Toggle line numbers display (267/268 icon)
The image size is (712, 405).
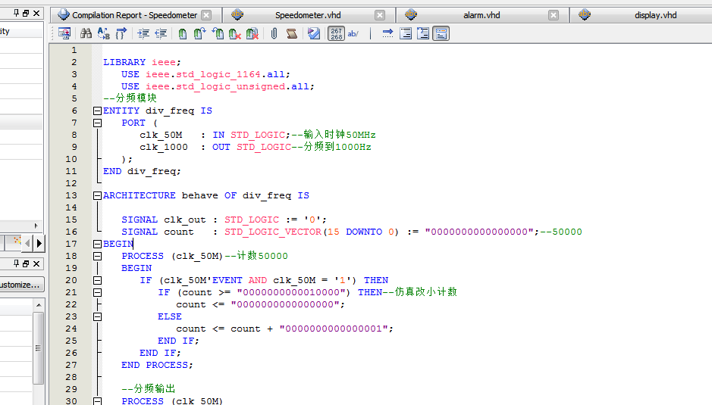pyautogui.click(x=336, y=33)
